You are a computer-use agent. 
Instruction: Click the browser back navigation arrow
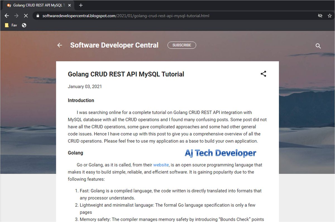tap(7, 16)
